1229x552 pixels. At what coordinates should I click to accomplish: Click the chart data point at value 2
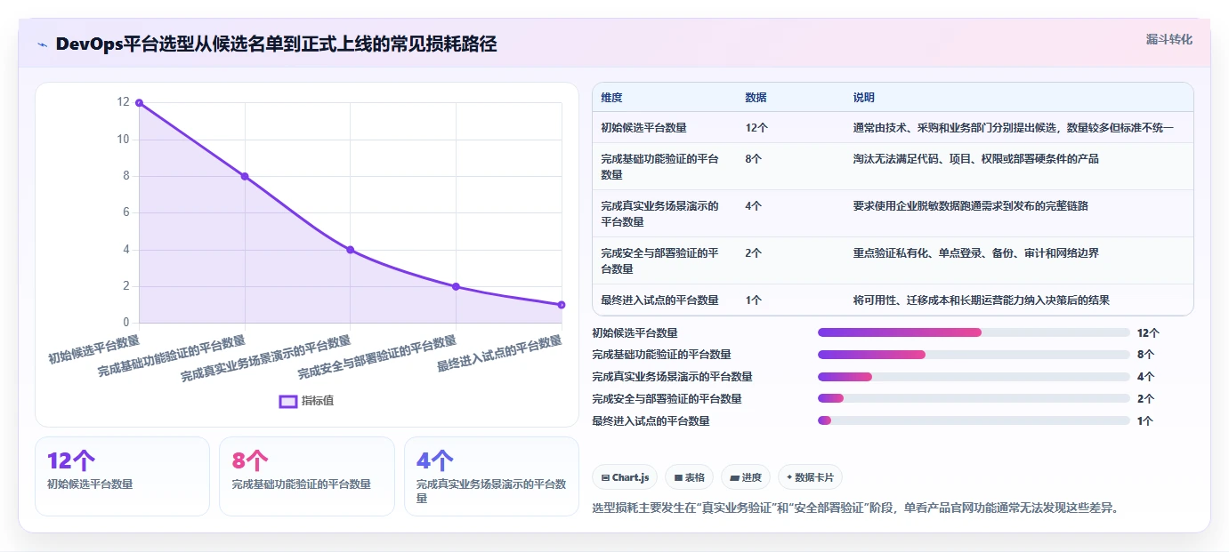tap(456, 286)
